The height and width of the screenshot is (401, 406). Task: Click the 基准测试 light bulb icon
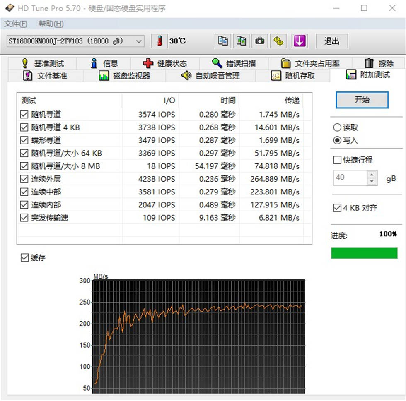(x=25, y=63)
